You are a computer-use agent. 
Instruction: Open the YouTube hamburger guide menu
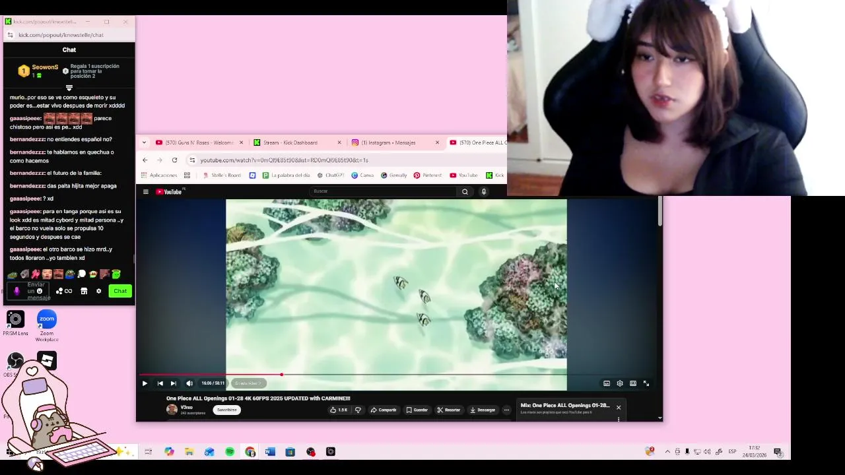coord(146,192)
